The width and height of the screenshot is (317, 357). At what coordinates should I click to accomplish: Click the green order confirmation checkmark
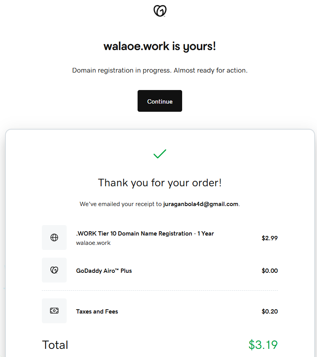tap(160, 154)
